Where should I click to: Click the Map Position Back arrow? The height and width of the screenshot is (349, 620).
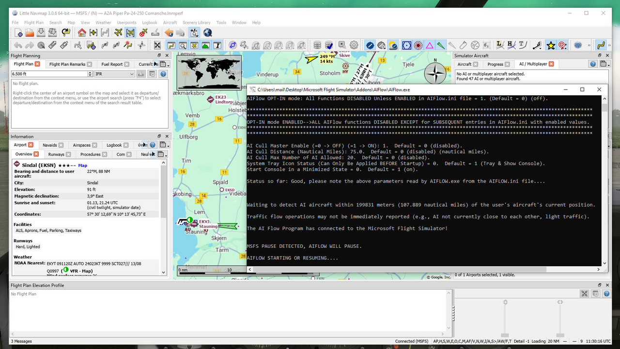(169, 32)
